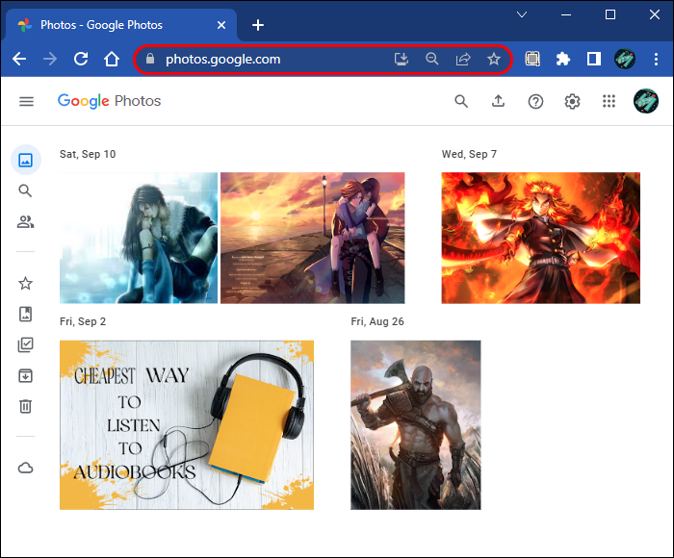The width and height of the screenshot is (674, 558).
Task: Search photos using header magnifier
Action: (x=461, y=101)
